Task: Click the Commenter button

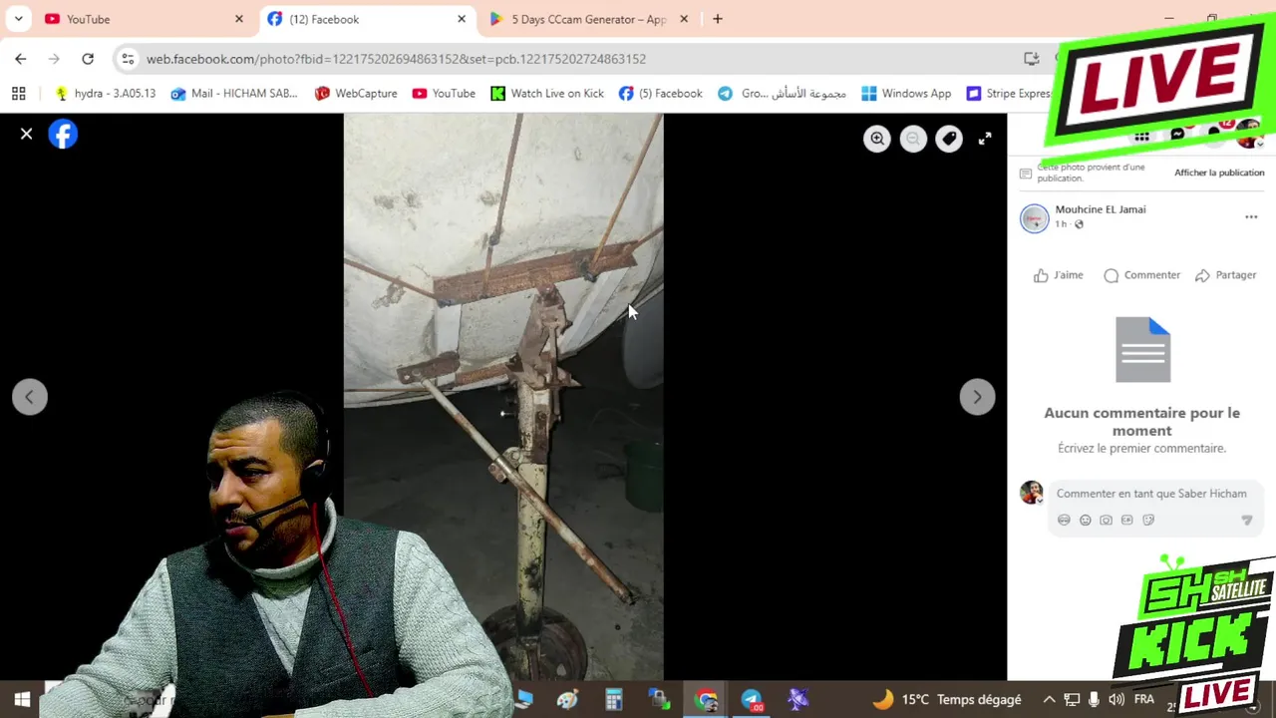Action: pyautogui.click(x=1142, y=275)
